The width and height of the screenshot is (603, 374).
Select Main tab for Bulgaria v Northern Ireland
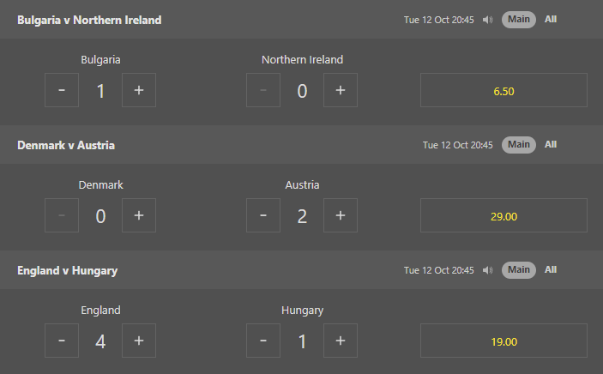coord(519,20)
